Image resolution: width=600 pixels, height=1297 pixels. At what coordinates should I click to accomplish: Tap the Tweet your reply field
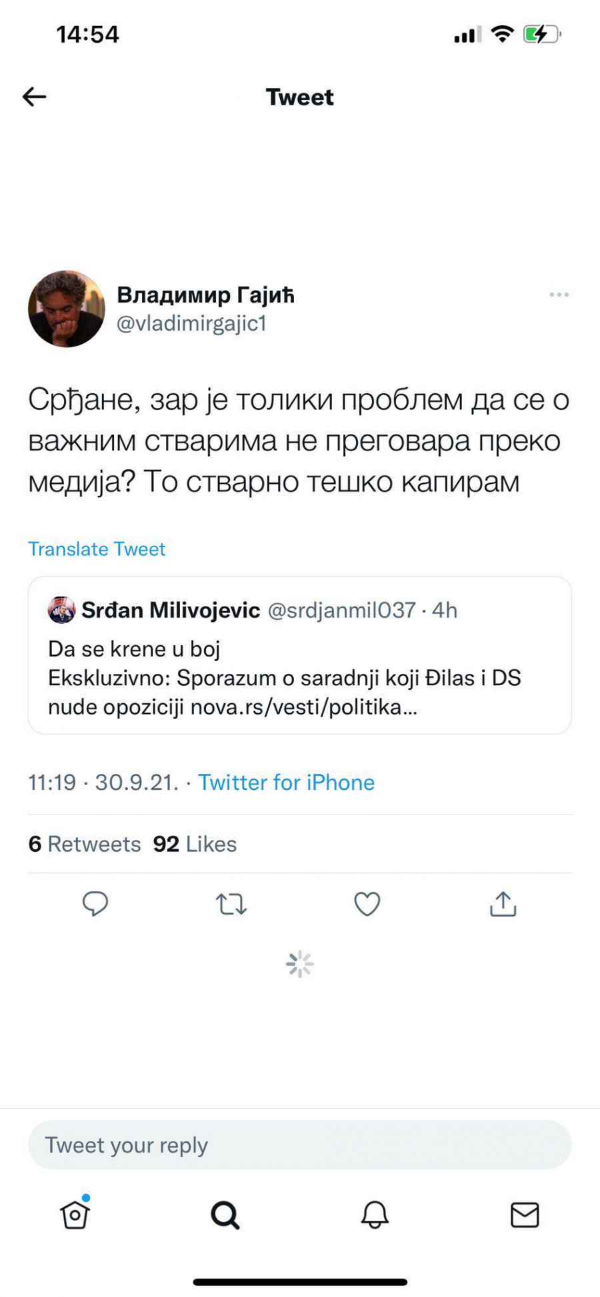pyautogui.click(x=299, y=1144)
